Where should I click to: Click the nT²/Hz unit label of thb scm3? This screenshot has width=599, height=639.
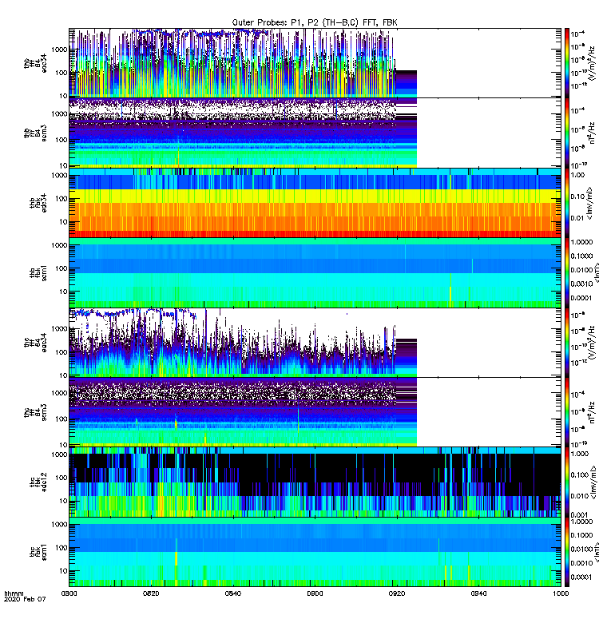click(x=592, y=133)
